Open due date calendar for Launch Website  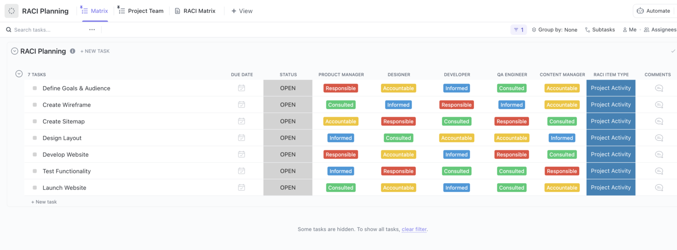coord(242,187)
